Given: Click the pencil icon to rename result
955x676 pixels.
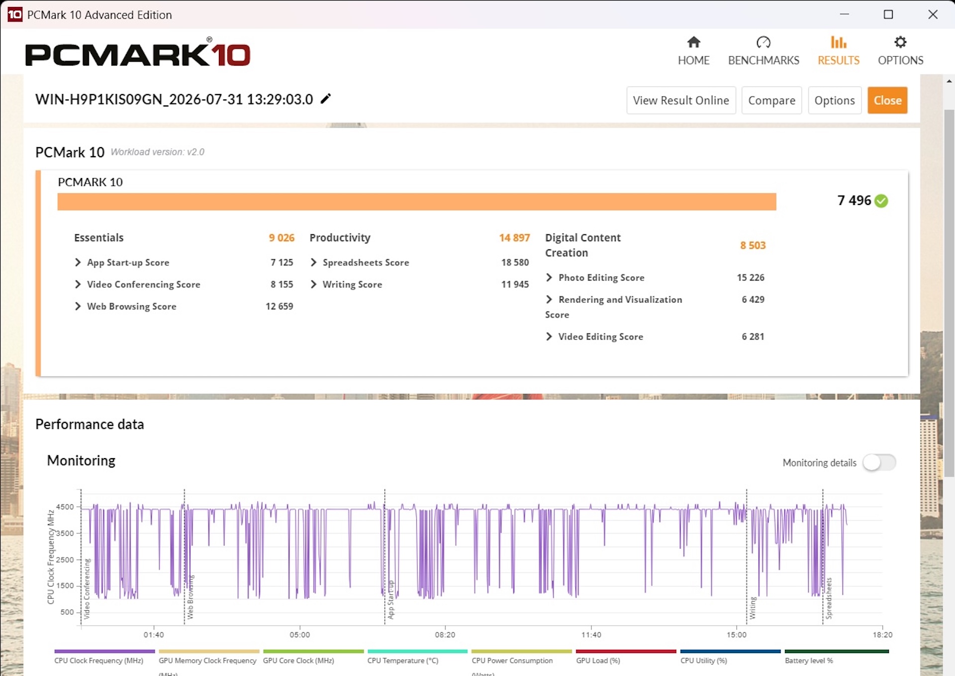Looking at the screenshot, I should click(x=325, y=99).
